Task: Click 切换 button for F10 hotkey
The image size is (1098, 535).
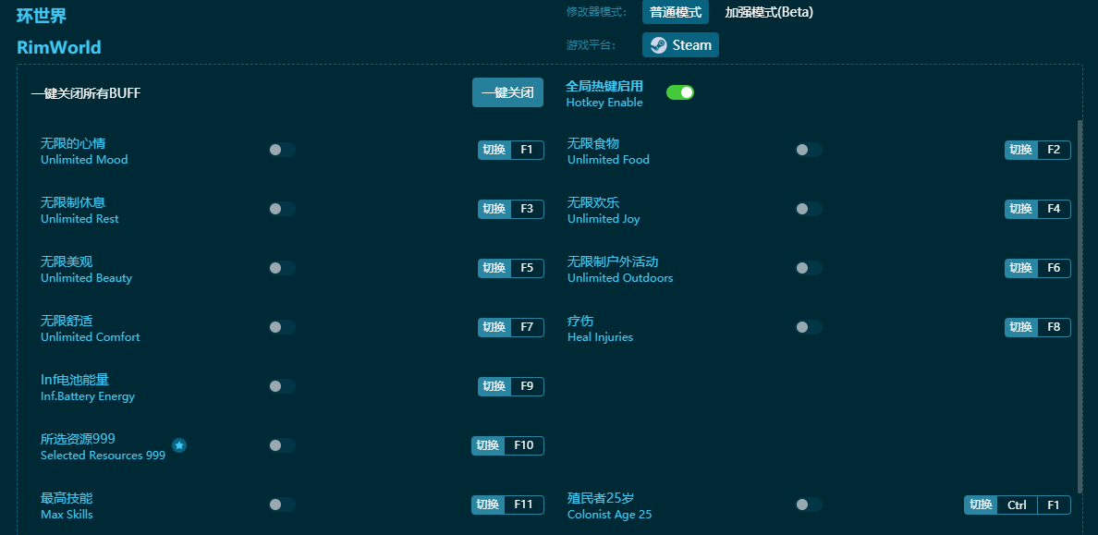Action: (x=488, y=445)
